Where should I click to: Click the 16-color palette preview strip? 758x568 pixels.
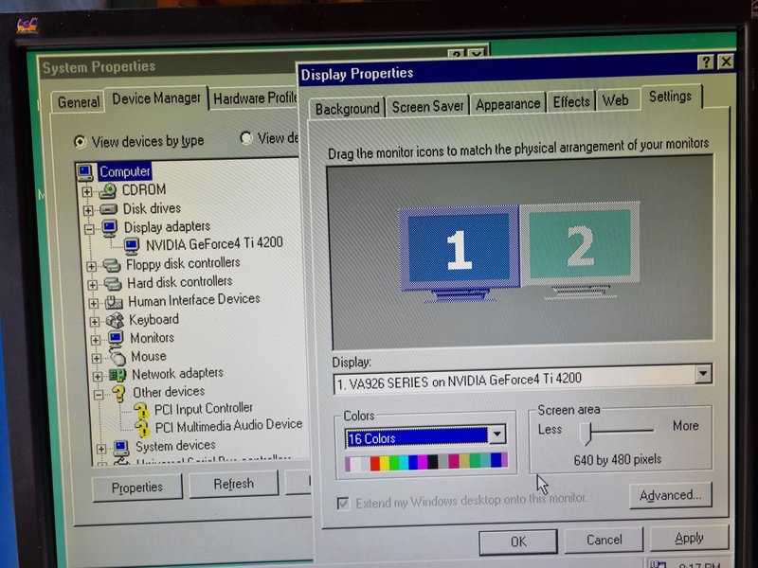click(x=425, y=462)
